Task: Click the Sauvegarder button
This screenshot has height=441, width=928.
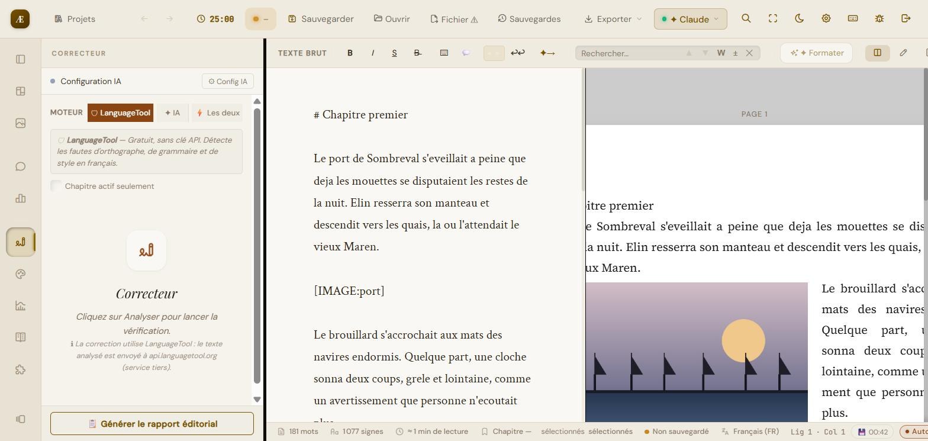Action: point(321,19)
